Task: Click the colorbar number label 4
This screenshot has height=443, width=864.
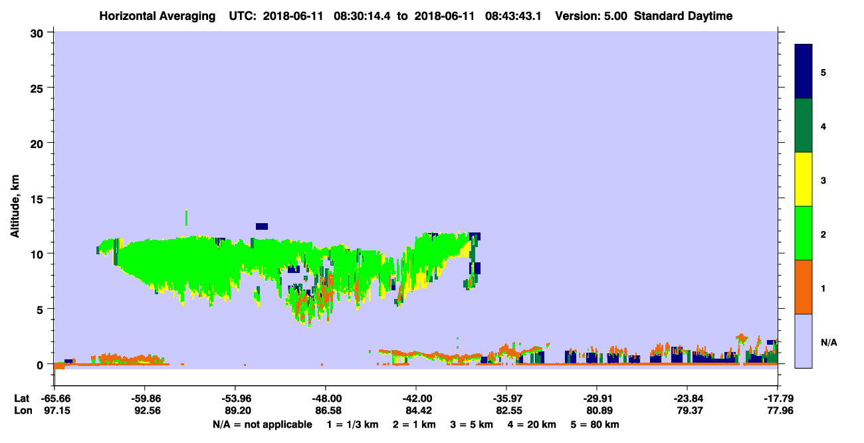Action: [x=823, y=126]
